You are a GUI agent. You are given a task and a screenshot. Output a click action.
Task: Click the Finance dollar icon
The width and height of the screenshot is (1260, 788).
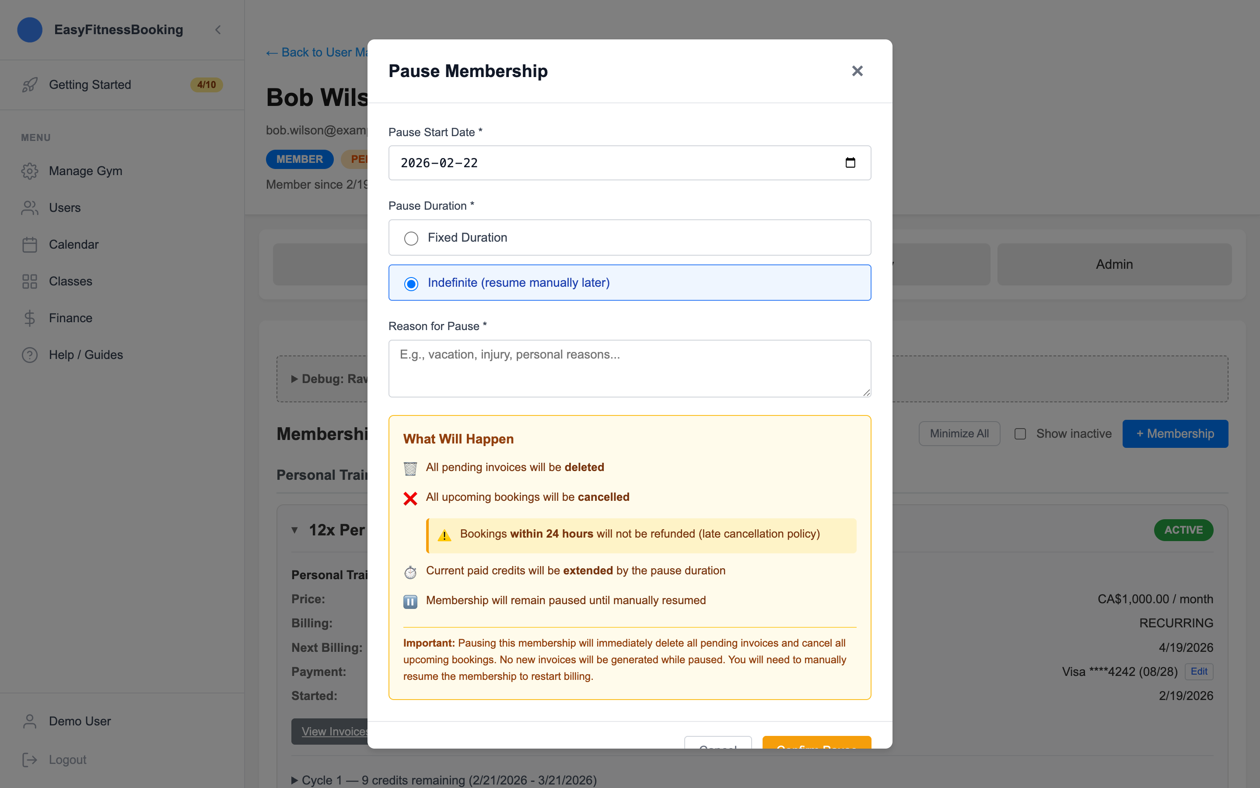click(30, 318)
